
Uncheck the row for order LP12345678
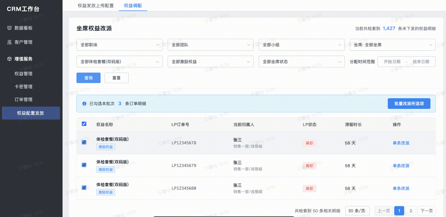[x=84, y=142]
